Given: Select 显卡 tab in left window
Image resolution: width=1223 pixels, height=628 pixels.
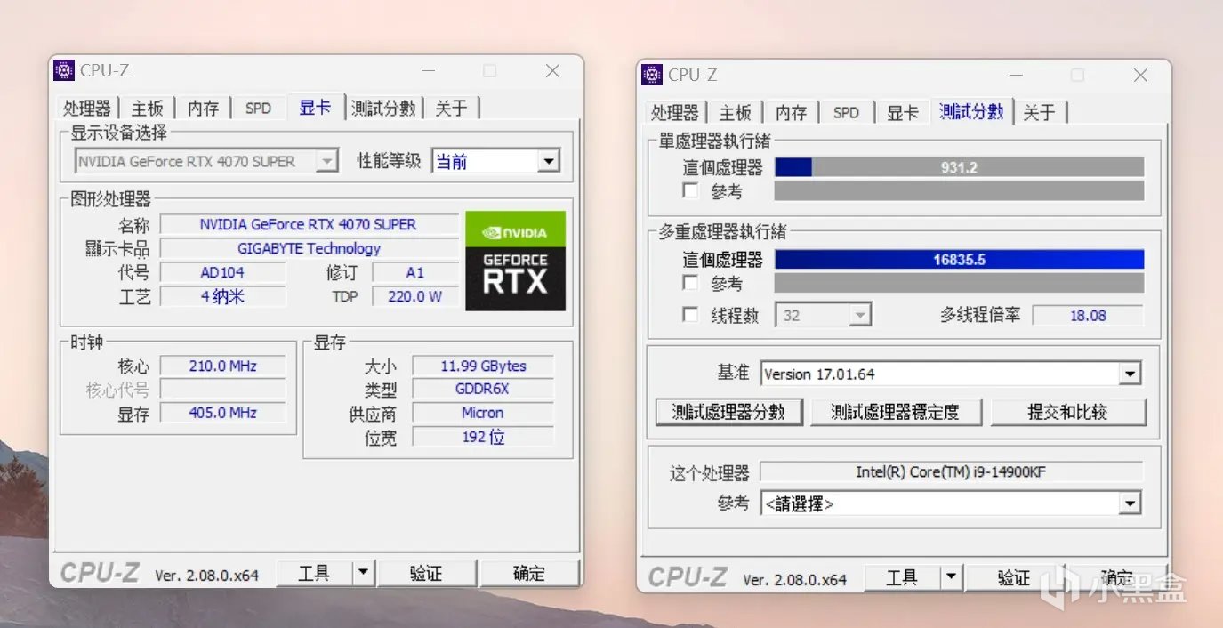Looking at the screenshot, I should pos(315,107).
